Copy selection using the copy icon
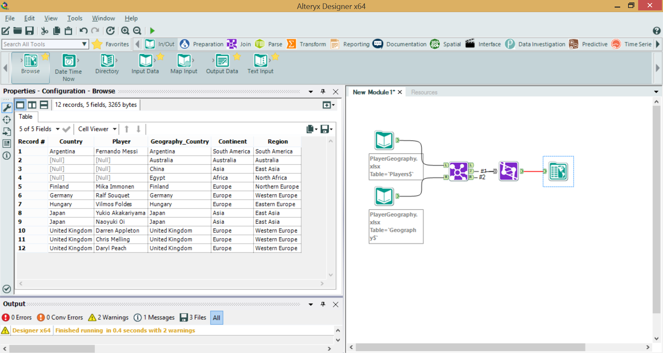The width and height of the screenshot is (663, 353). [57, 31]
